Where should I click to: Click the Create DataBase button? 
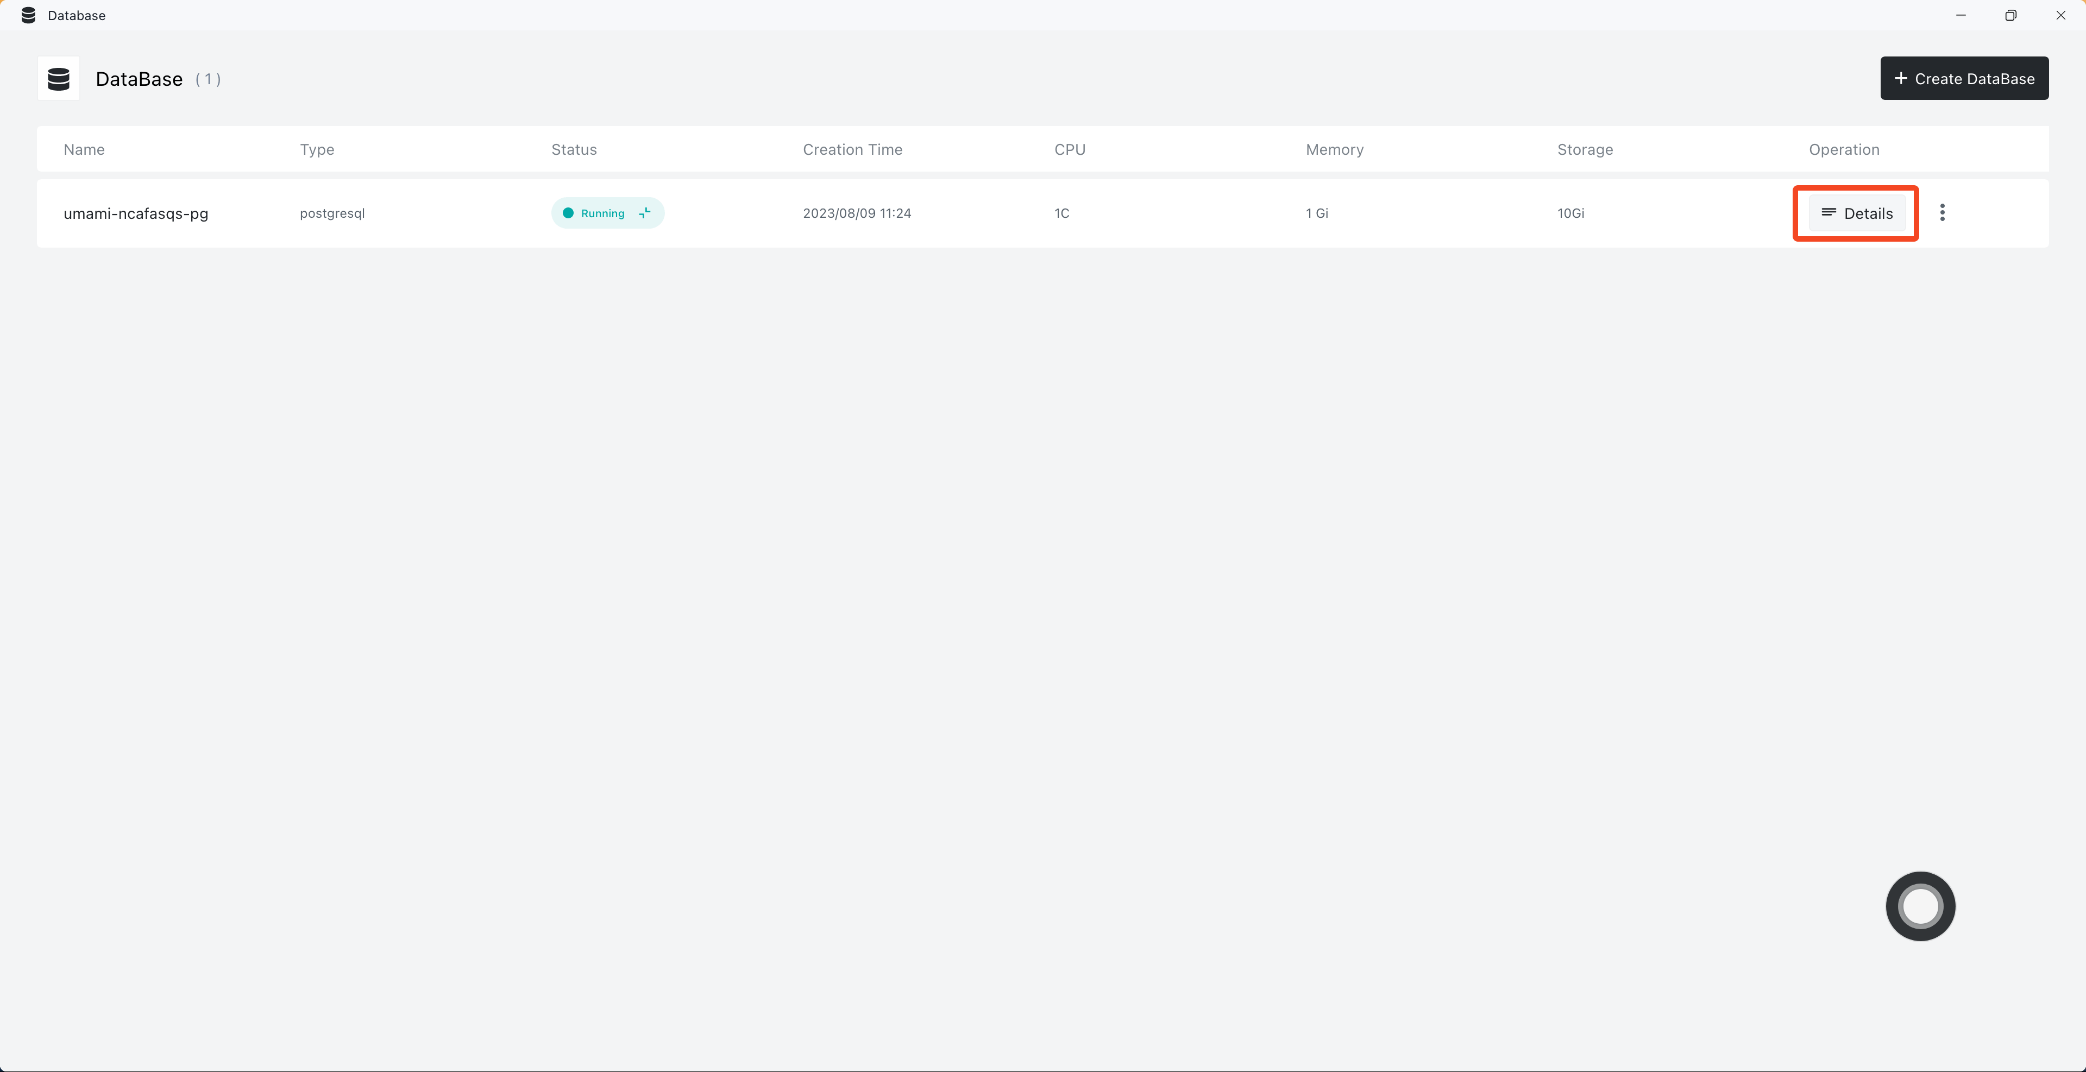pos(1964,79)
